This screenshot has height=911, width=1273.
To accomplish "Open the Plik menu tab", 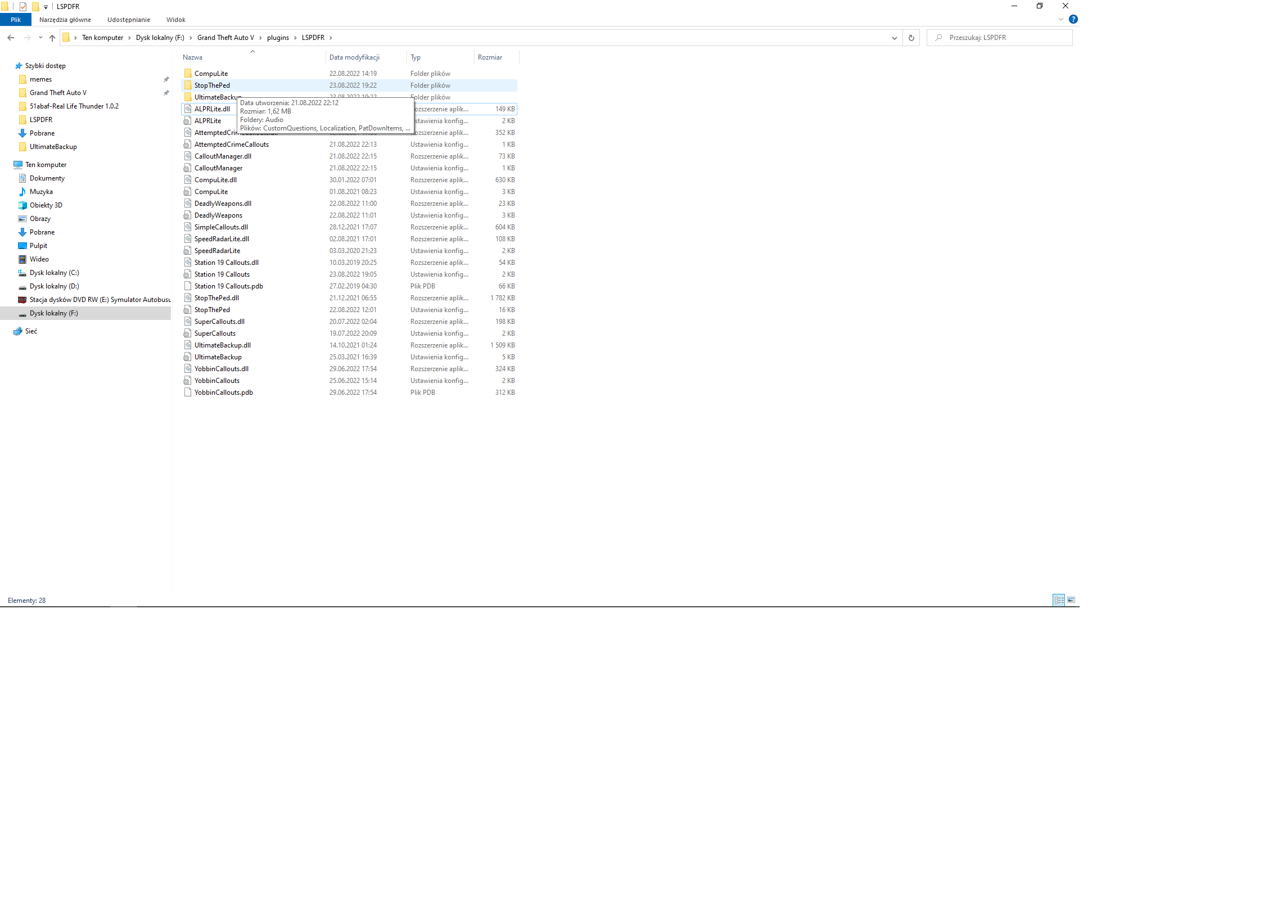I will click(16, 20).
